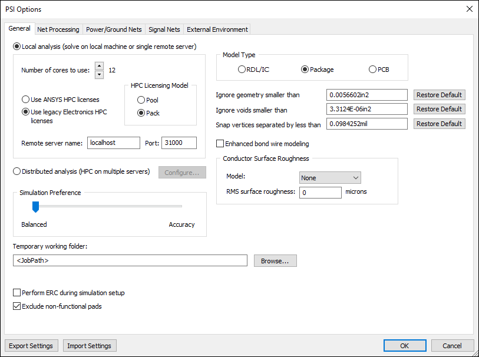Click the Remote server name field

point(114,143)
